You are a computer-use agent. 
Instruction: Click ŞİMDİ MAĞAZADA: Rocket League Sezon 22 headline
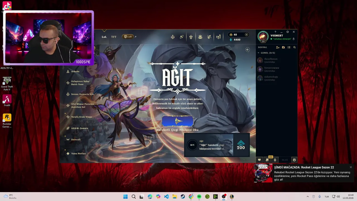click(x=304, y=167)
